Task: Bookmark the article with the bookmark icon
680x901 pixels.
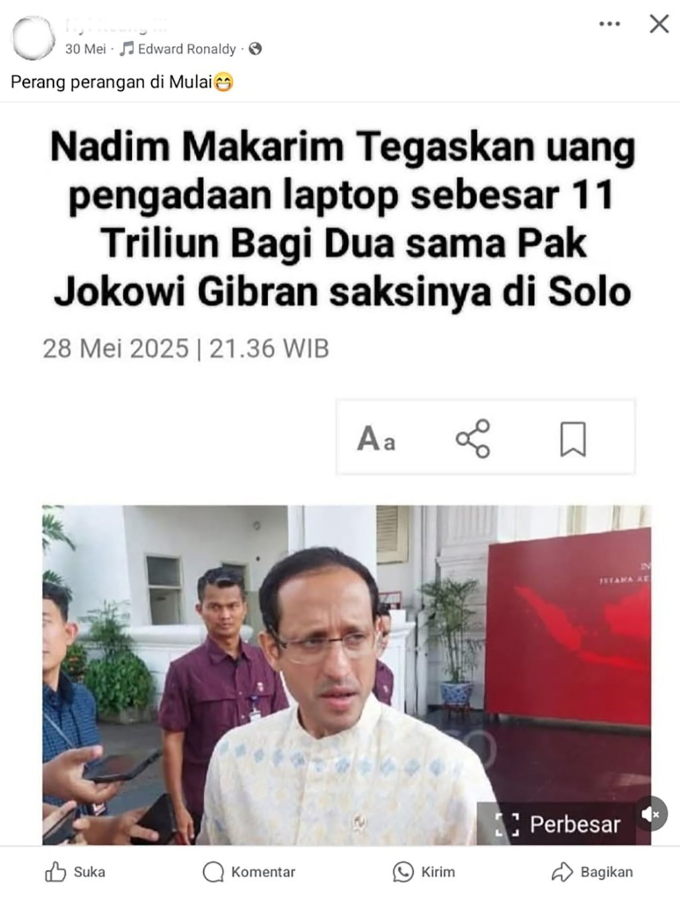Action: pyautogui.click(x=572, y=439)
